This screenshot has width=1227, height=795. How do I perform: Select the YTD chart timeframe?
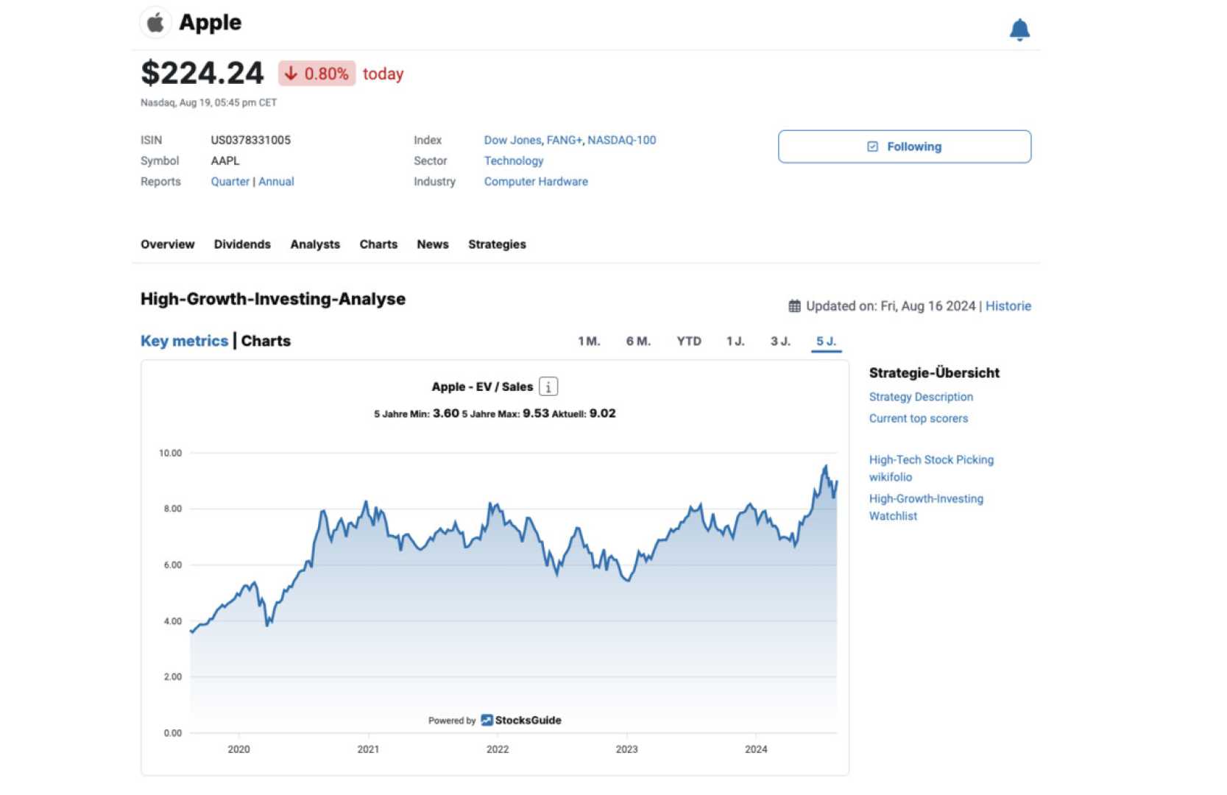(x=689, y=341)
